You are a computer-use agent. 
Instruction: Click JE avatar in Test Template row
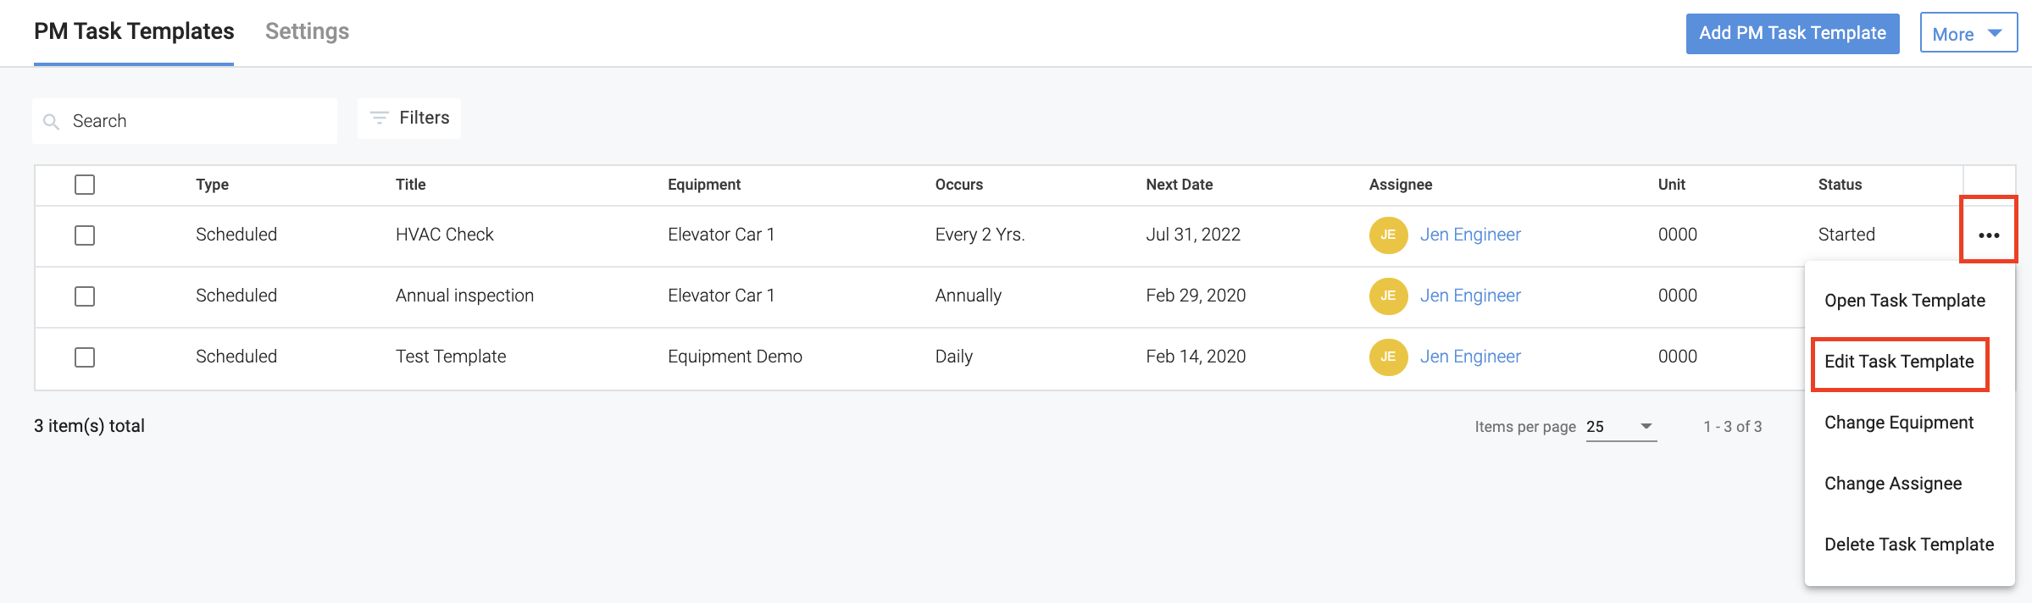click(1388, 357)
